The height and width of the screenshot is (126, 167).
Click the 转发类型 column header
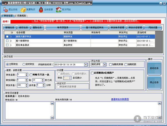77,33
